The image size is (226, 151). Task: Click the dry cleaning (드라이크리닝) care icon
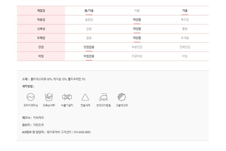coord(31,97)
